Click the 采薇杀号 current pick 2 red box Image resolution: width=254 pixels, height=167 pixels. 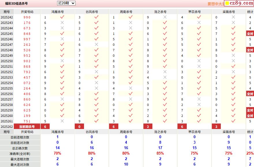coord(216,127)
